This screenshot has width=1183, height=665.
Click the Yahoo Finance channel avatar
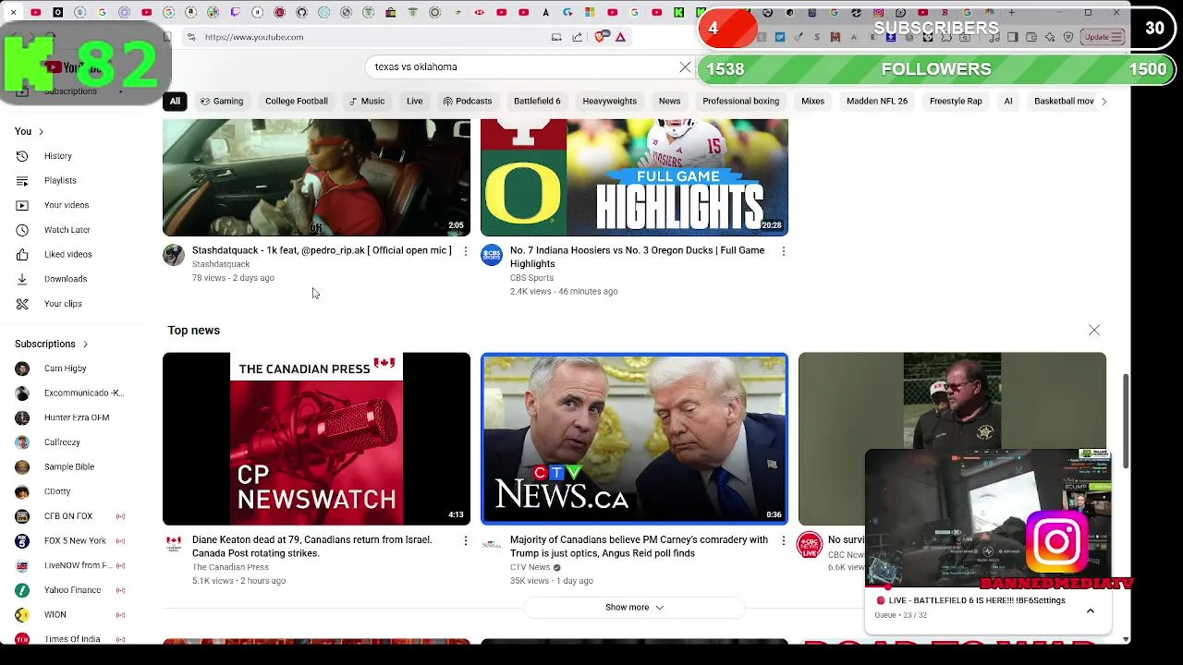[22, 590]
